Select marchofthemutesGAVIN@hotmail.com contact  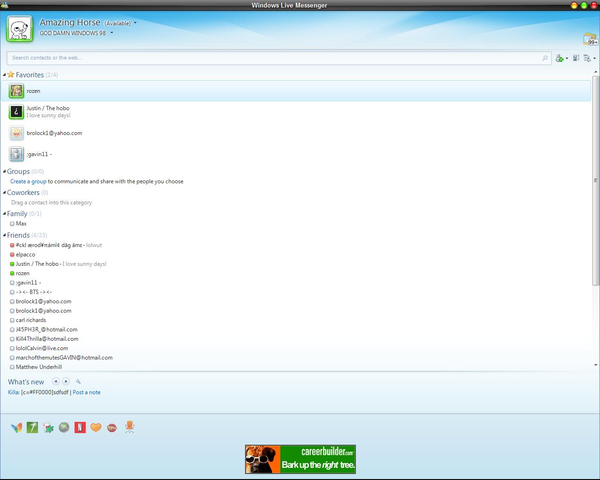(x=64, y=358)
